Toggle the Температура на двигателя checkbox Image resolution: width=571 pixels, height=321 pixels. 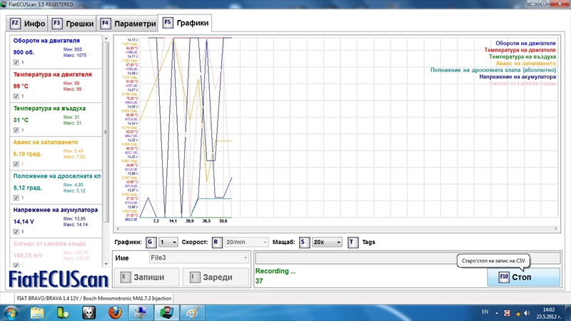tap(16, 96)
